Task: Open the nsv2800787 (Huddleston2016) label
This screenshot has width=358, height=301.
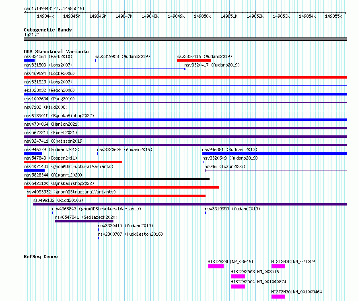Action: (130, 234)
